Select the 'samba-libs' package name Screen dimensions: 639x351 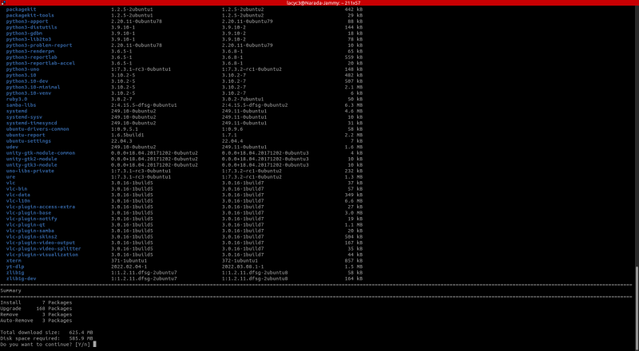22,105
